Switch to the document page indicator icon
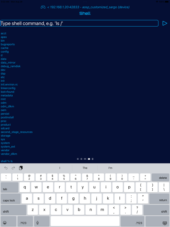This screenshot has height=227, width=170. tap(92, 159)
